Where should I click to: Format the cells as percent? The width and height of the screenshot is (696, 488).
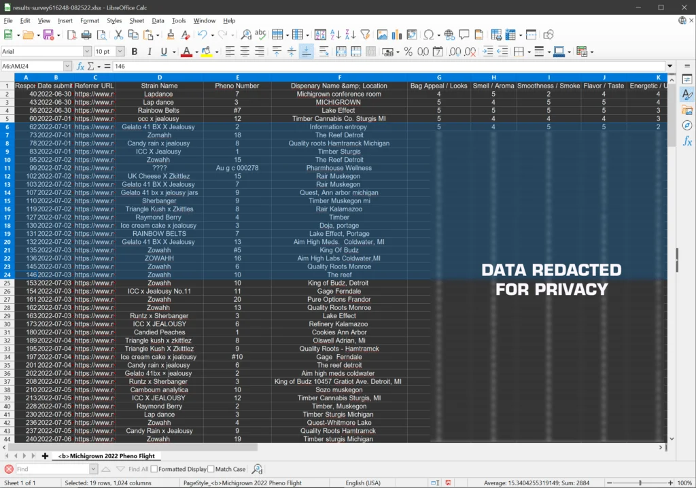click(x=408, y=52)
